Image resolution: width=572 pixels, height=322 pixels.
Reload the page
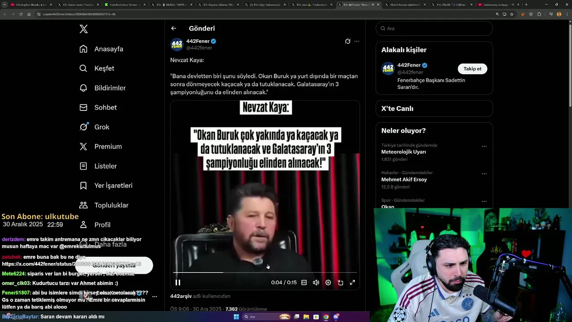coord(21,14)
